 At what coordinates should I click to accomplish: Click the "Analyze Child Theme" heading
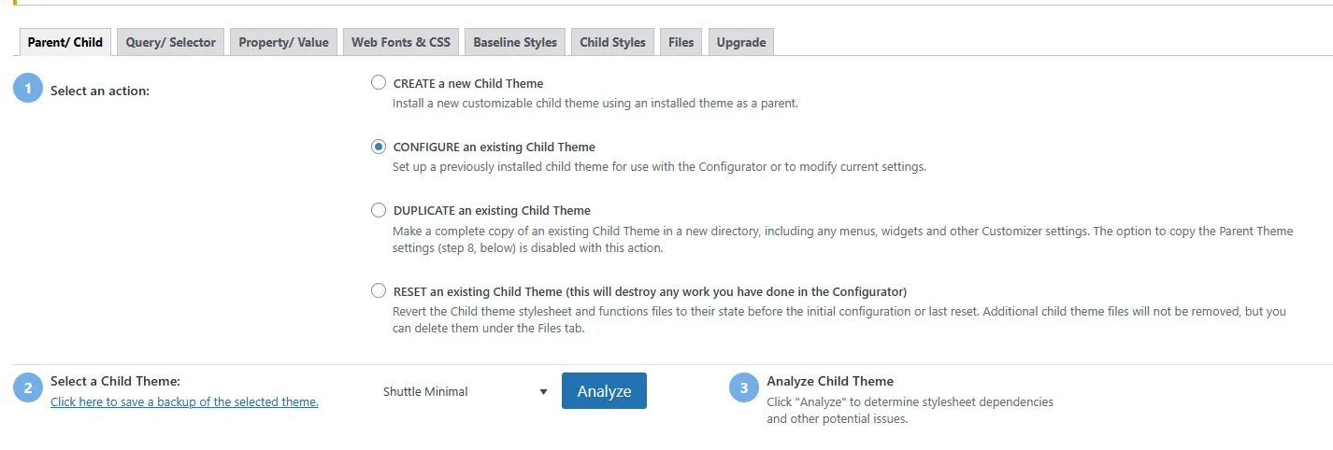[x=830, y=381]
